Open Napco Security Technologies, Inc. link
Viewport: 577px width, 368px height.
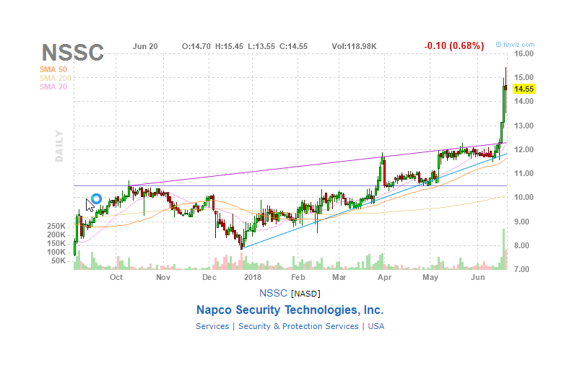coord(290,310)
